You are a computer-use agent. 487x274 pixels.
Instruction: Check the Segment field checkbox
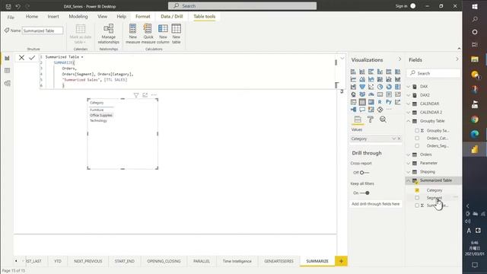click(417, 198)
